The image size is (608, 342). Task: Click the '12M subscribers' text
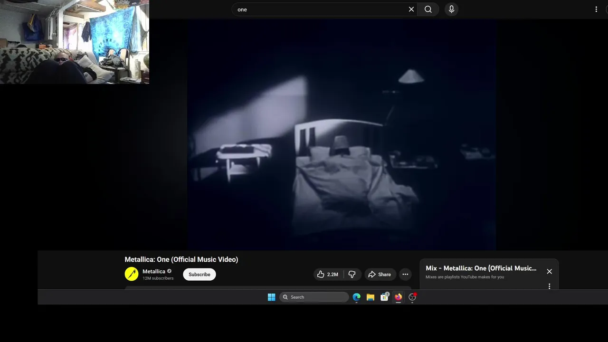click(158, 278)
